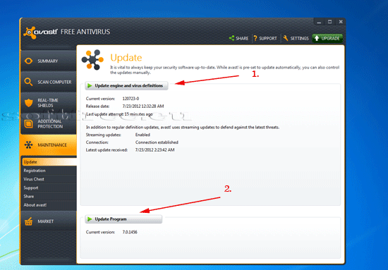The width and height of the screenshot is (388, 270).
Task: Select Registration in Maintenance submenu
Action: pyautogui.click(x=49, y=171)
